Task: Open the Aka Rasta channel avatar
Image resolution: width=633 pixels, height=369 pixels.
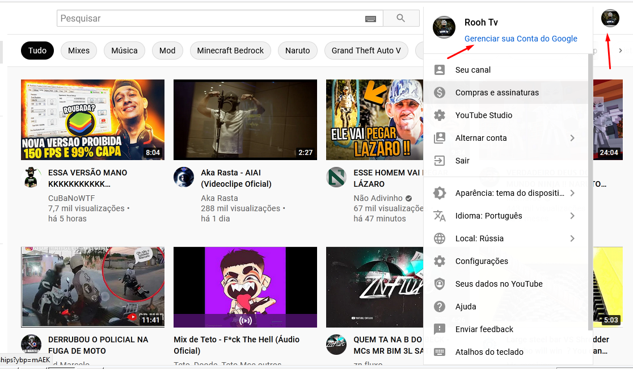Action: point(184,177)
